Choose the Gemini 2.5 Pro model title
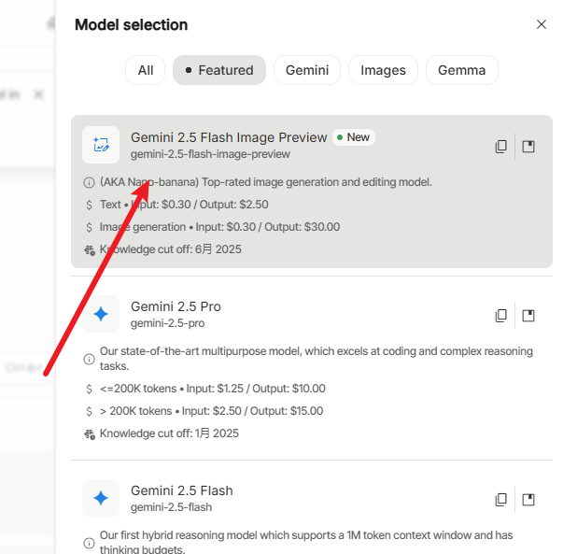This screenshot has width=563, height=554. 176,306
